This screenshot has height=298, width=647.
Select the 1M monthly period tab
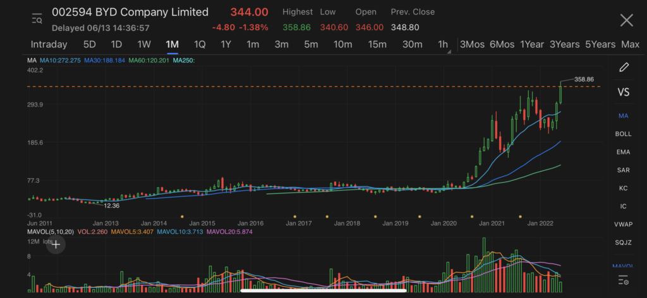172,45
